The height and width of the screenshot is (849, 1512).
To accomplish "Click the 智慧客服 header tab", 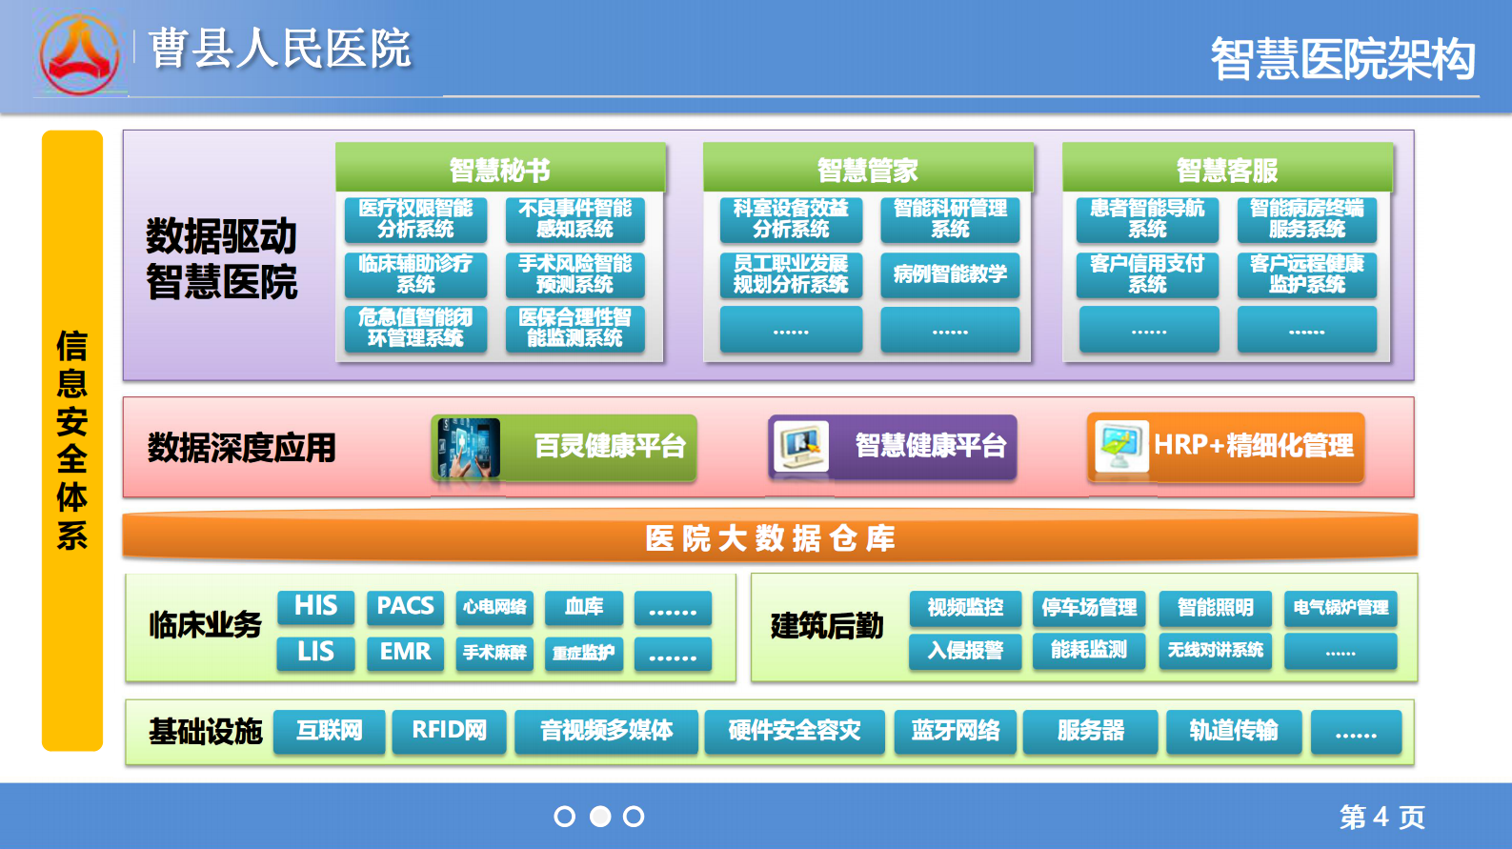I will (x=1227, y=168).
